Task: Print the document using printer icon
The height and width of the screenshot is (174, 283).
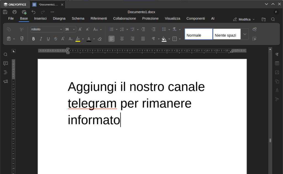Action: (14, 12)
